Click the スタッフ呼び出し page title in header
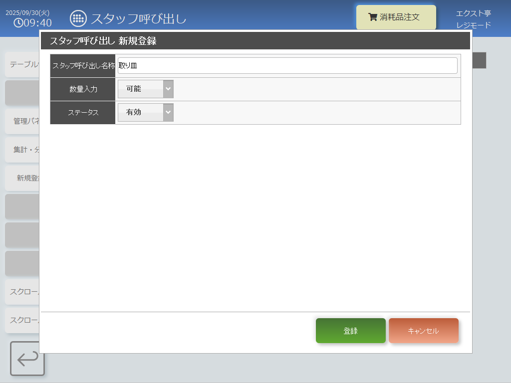 [x=138, y=19]
